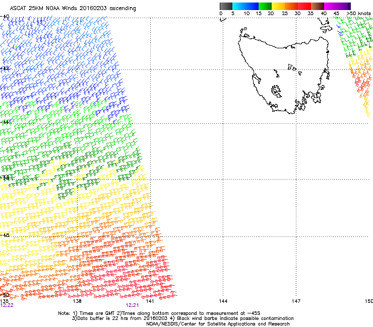Click the legend label '40'
The height and width of the screenshot is (327, 373).
tap(324, 14)
